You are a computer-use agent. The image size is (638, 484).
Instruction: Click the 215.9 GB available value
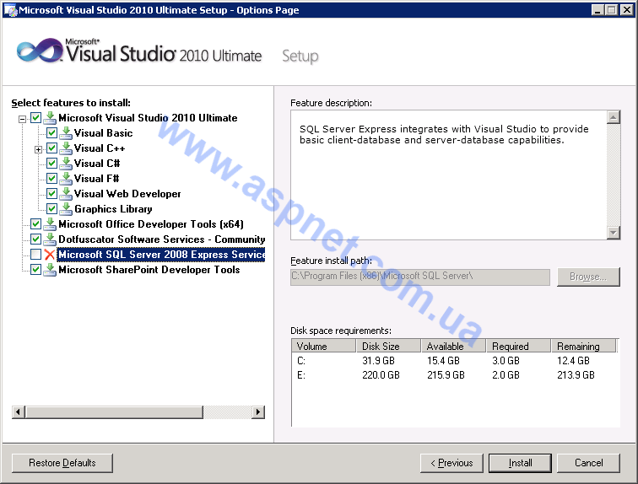coord(446,375)
